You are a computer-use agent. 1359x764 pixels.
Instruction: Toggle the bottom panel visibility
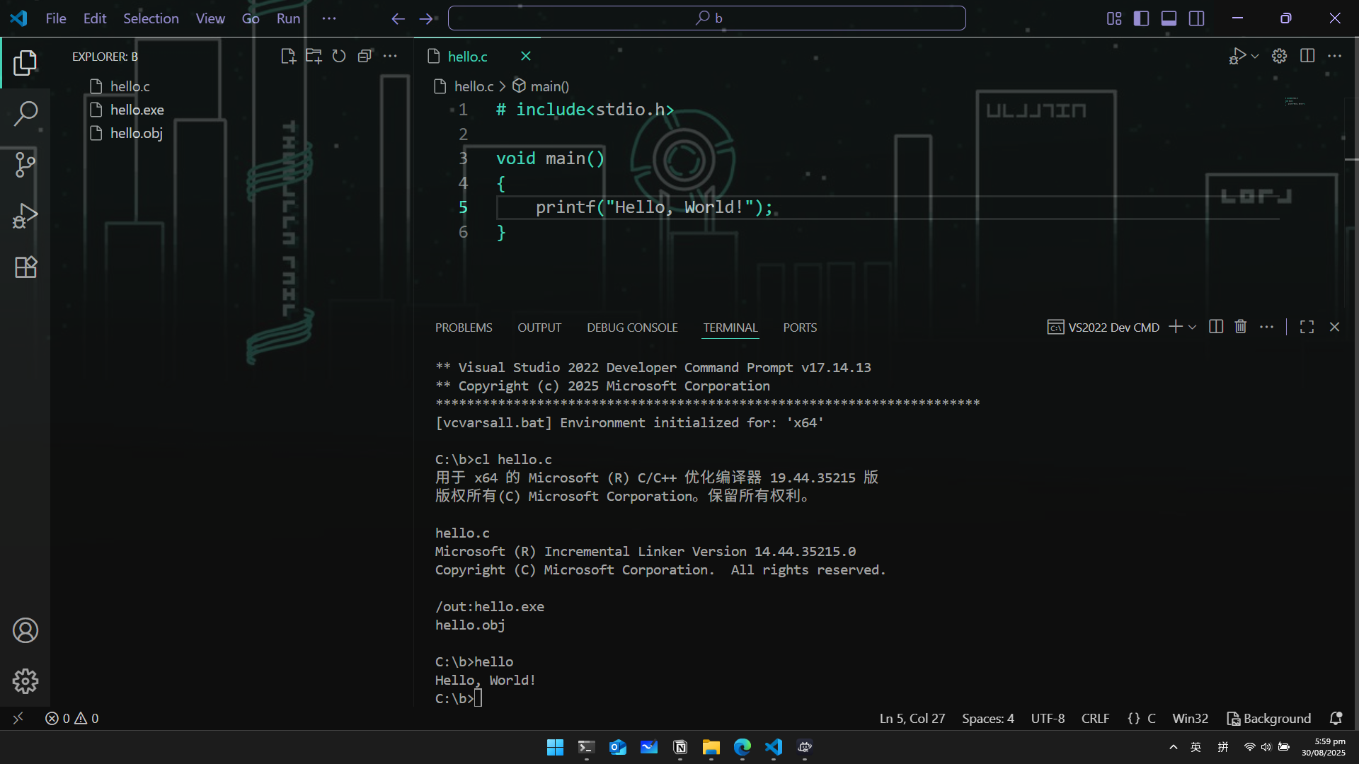(x=1169, y=18)
